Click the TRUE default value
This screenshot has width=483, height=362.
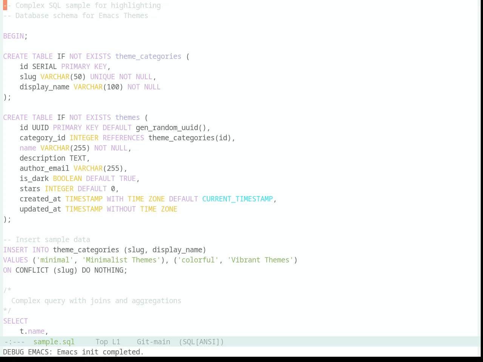point(128,178)
